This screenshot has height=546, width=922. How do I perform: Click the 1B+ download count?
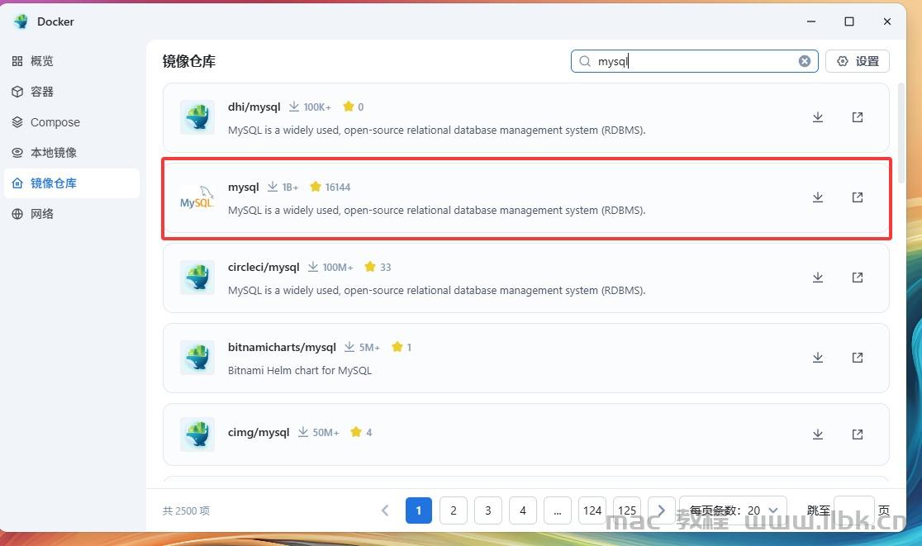pyautogui.click(x=290, y=187)
